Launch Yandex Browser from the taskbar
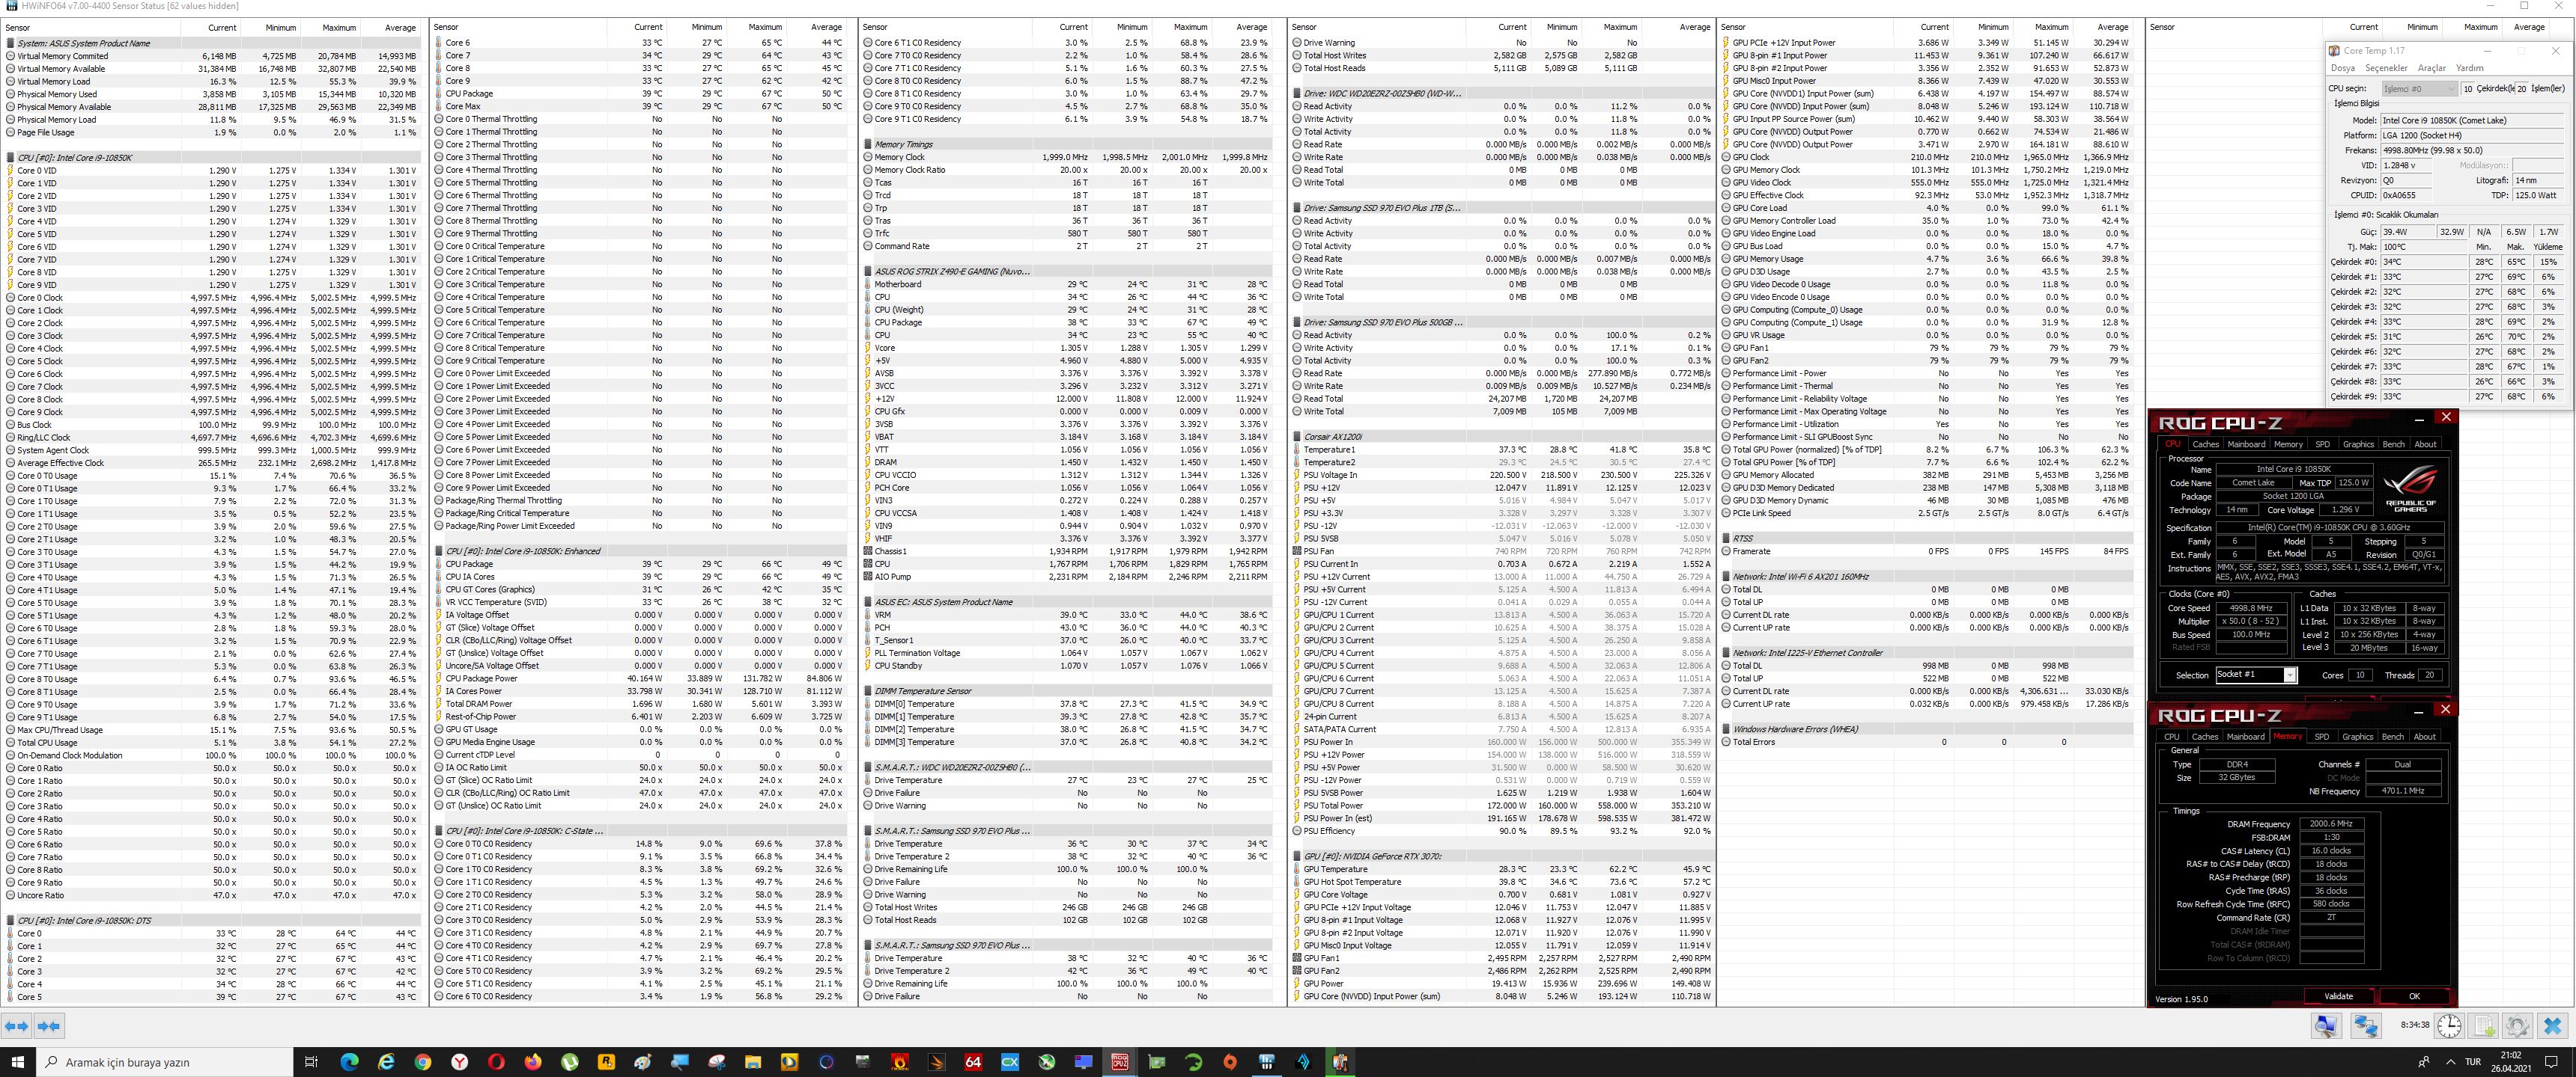The image size is (2576, 1077). click(459, 1062)
